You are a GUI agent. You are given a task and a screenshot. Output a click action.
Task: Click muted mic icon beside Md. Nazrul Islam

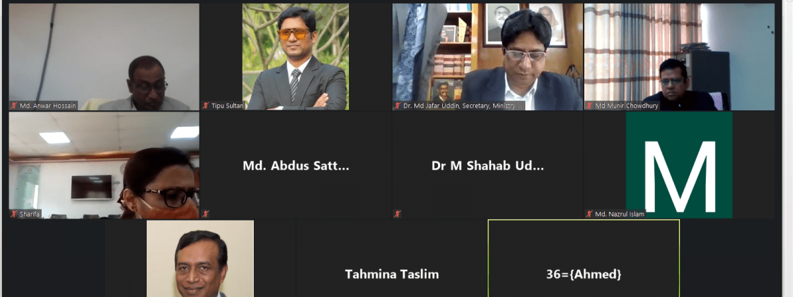click(589, 214)
